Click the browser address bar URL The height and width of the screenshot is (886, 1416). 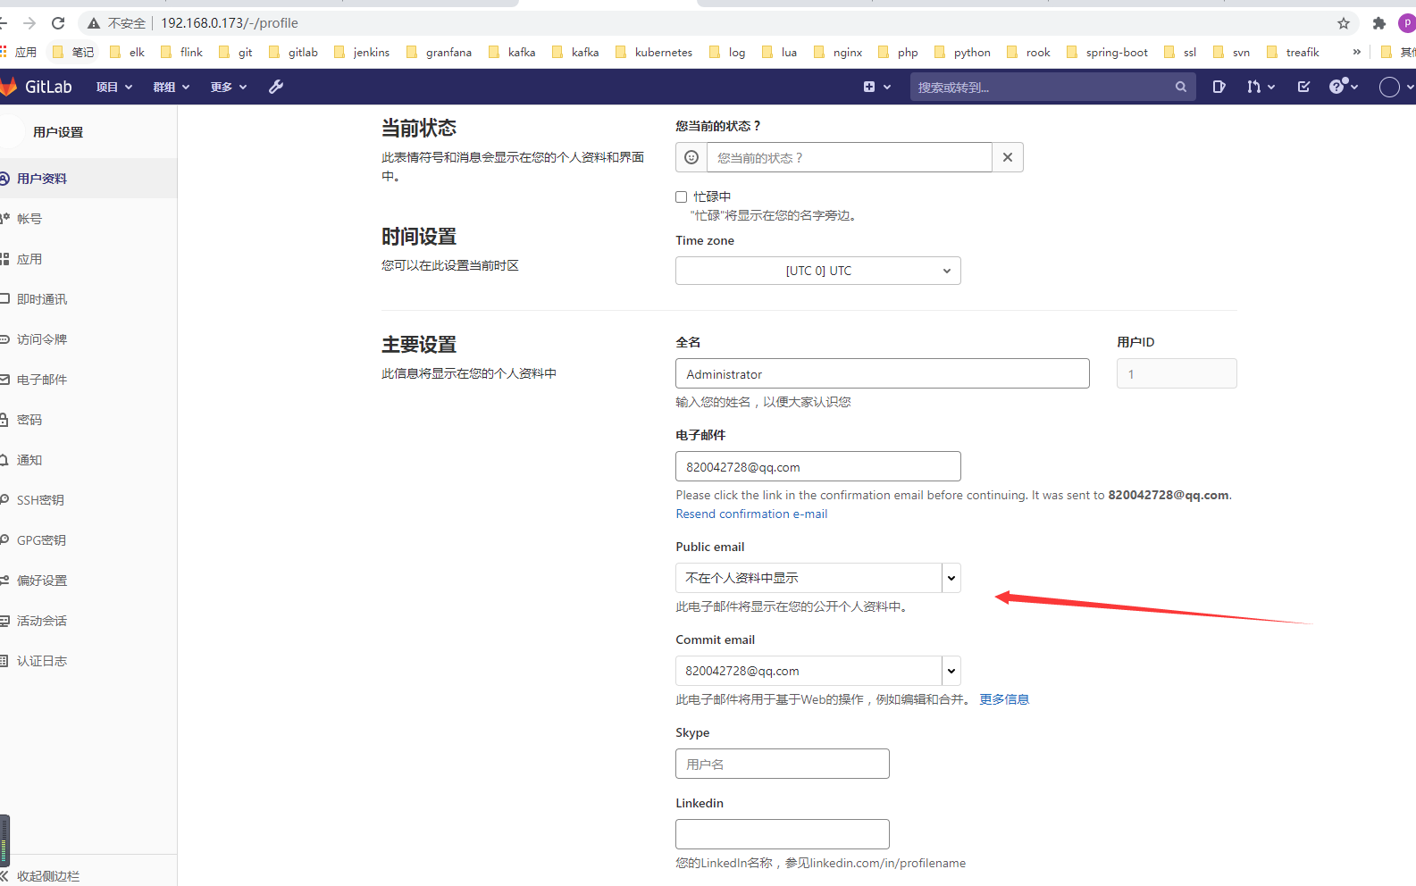pos(230,23)
